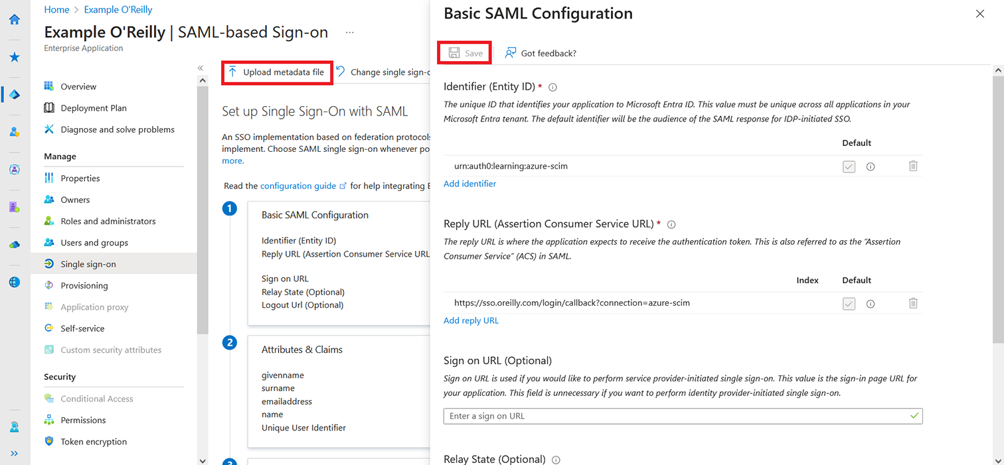
Task: Select the Microsoft Entra ID diamond icon
Action: 14,94
